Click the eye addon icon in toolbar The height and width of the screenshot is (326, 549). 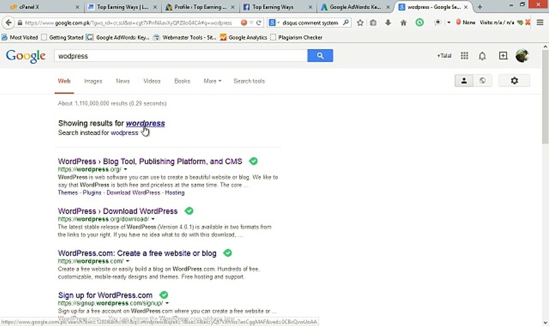(438, 22)
